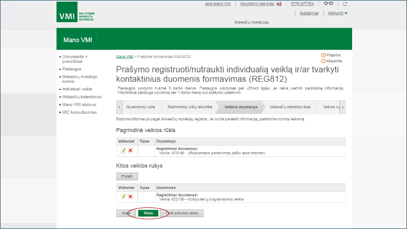Click the Atgal button
Image resolution: width=407 pixels, height=229 pixels.
[126, 213]
